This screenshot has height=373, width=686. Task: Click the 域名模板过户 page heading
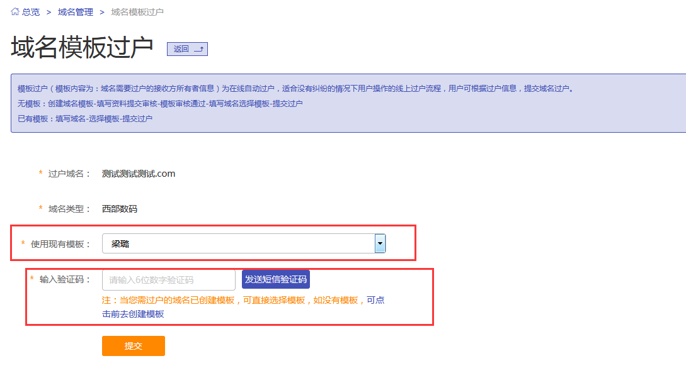point(82,48)
